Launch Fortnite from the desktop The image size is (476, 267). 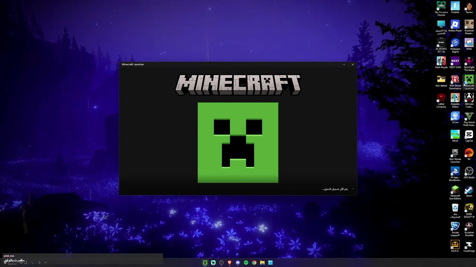pyautogui.click(x=455, y=7)
